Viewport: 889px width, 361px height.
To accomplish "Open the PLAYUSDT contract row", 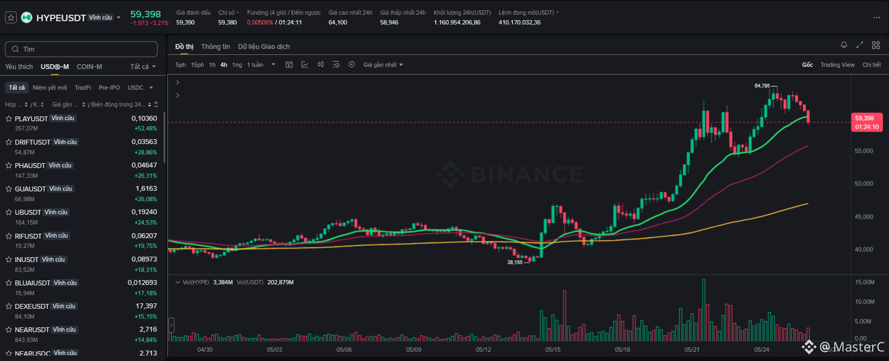I will pos(82,123).
